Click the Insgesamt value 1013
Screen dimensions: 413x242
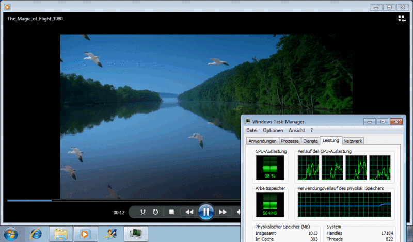313,233
